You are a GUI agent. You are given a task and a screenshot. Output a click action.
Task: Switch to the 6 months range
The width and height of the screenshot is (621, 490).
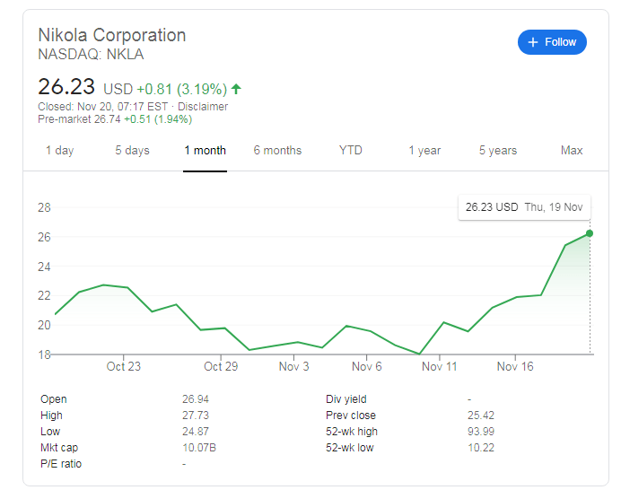(277, 151)
